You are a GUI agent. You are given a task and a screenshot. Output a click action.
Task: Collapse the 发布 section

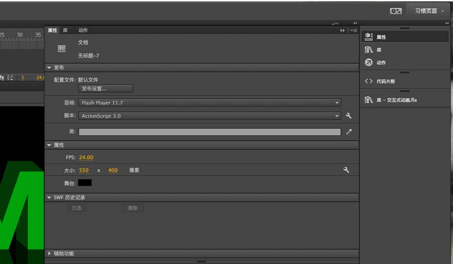tap(49, 67)
